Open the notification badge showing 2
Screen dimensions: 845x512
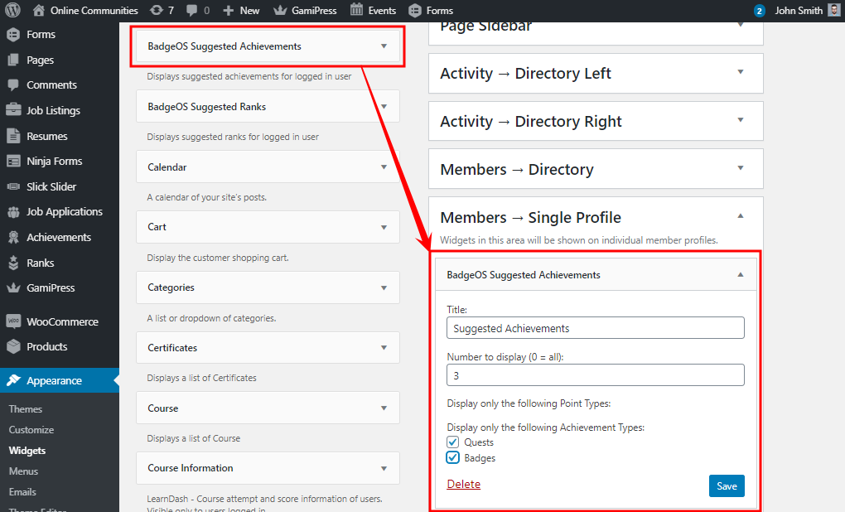759,11
